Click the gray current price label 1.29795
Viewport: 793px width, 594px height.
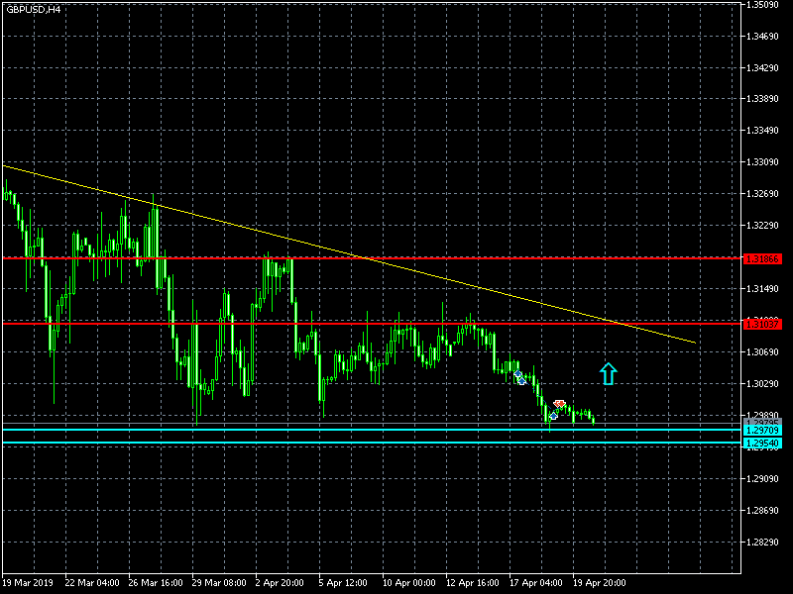point(762,424)
